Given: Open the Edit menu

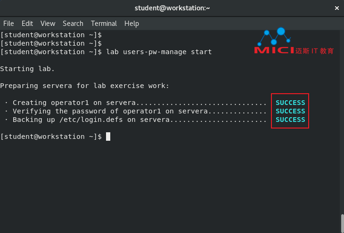Looking at the screenshot, I should (x=27, y=24).
